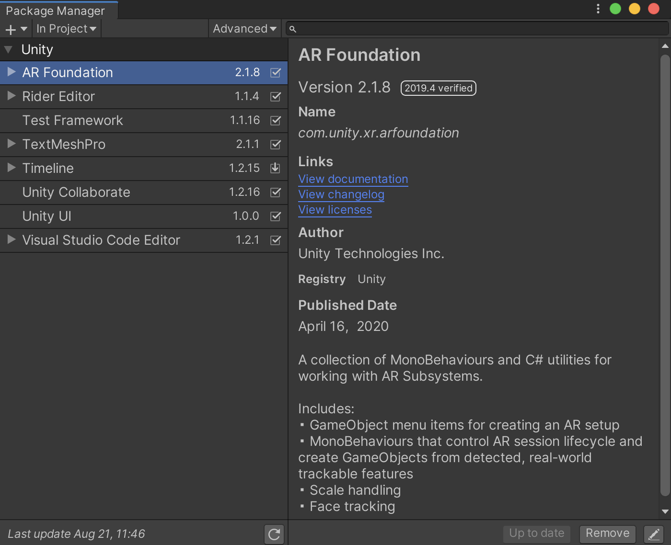Select the Test Framework package row
Viewport: 671px width, 545px height.
point(144,121)
